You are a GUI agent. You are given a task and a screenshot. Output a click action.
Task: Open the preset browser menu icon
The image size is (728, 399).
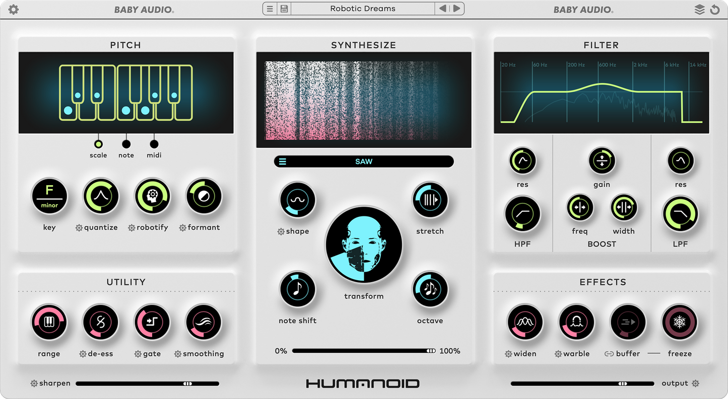pos(270,8)
